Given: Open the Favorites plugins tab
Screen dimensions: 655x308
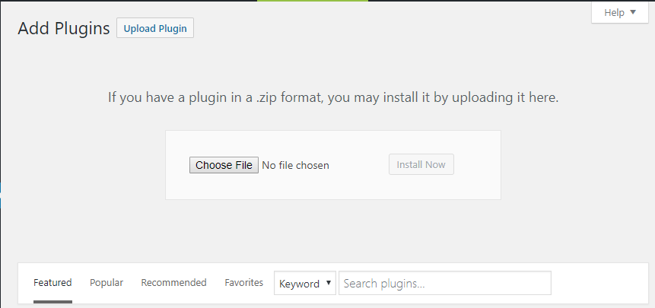Looking at the screenshot, I should click(x=244, y=283).
